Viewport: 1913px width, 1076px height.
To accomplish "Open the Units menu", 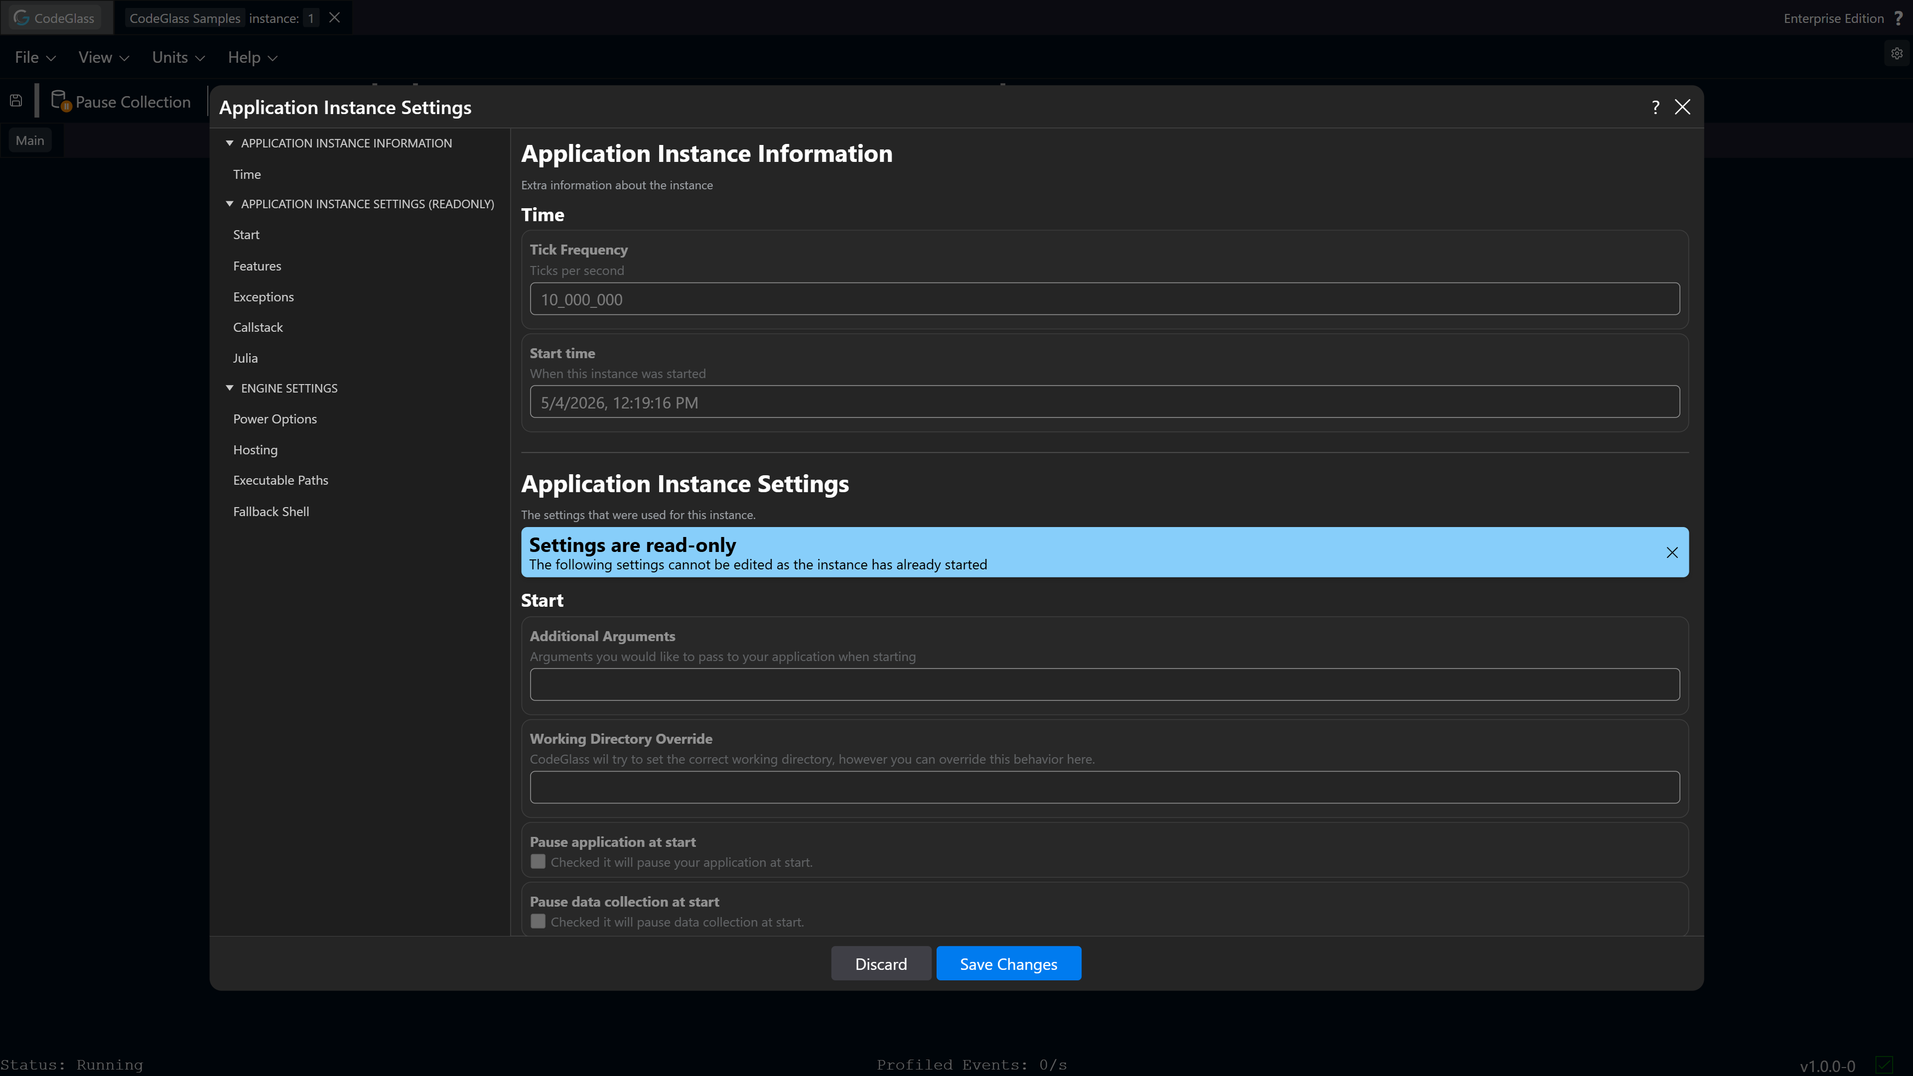I will (x=178, y=57).
